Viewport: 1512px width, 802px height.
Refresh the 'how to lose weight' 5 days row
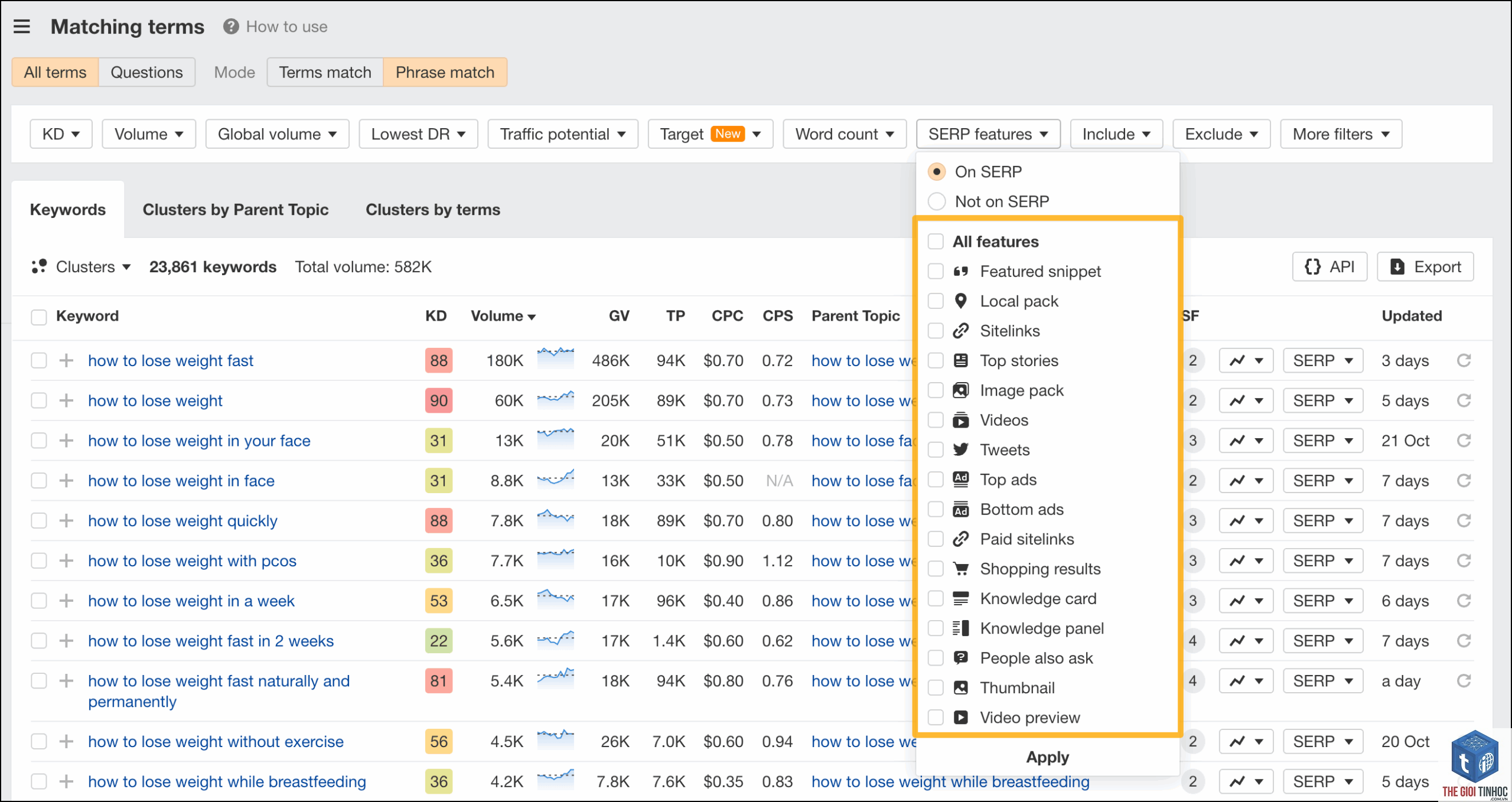point(1464,400)
